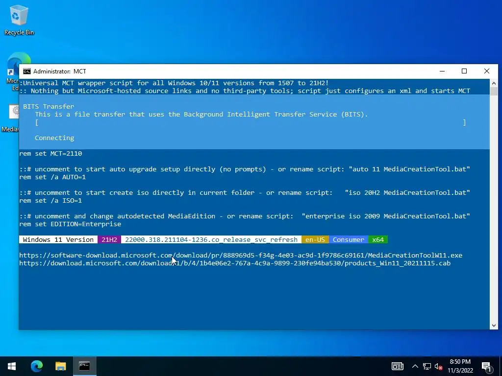This screenshot has height=376, width=502.
Task: Click the build string '22000.318.211104-1236.co_release_svc_refresh'
Action: point(211,239)
